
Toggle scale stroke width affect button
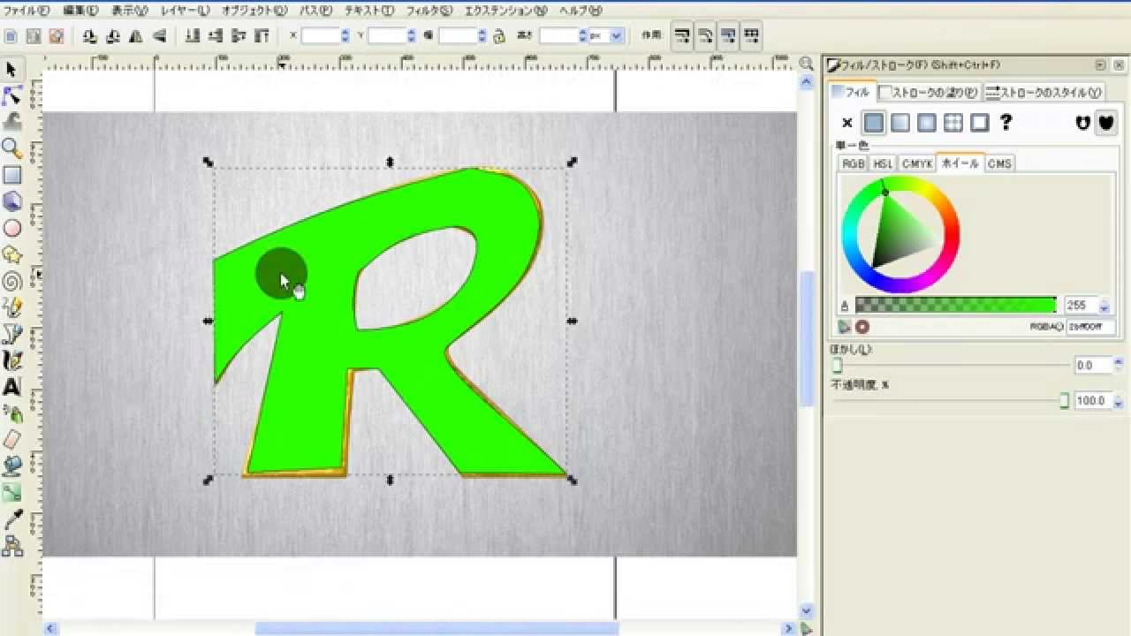point(682,36)
